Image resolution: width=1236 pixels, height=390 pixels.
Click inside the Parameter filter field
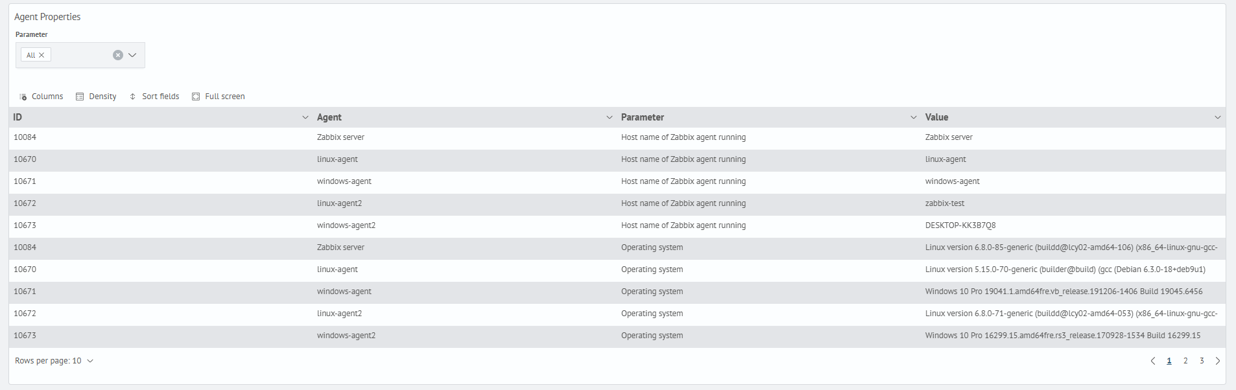(x=81, y=55)
